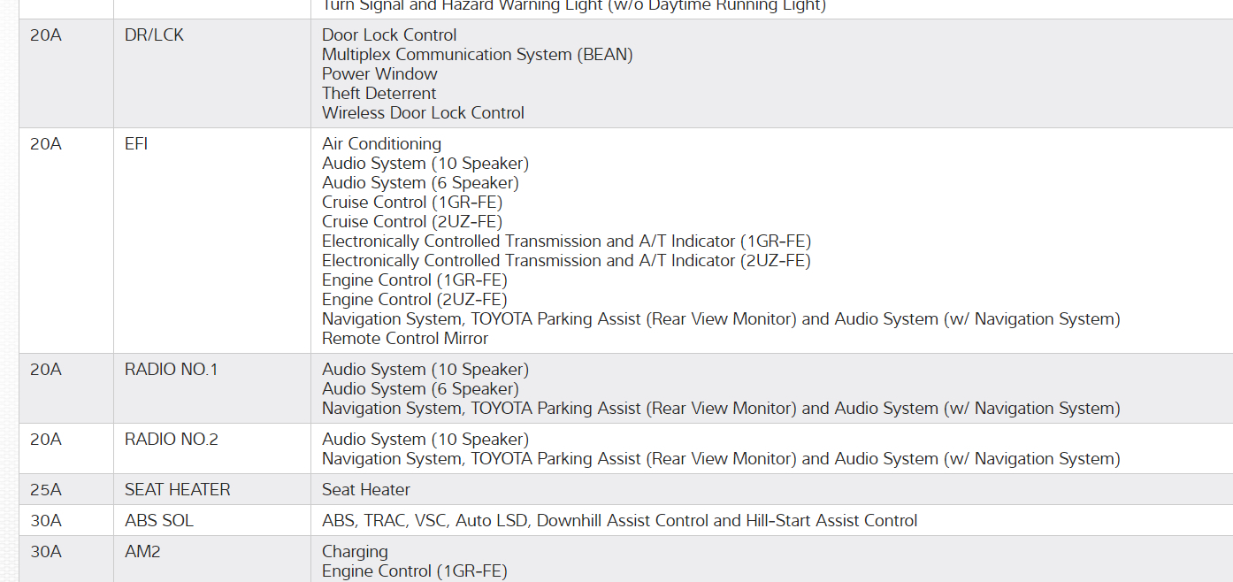The image size is (1233, 582).
Task: Click the AM2 fuse name
Action: click(x=142, y=552)
